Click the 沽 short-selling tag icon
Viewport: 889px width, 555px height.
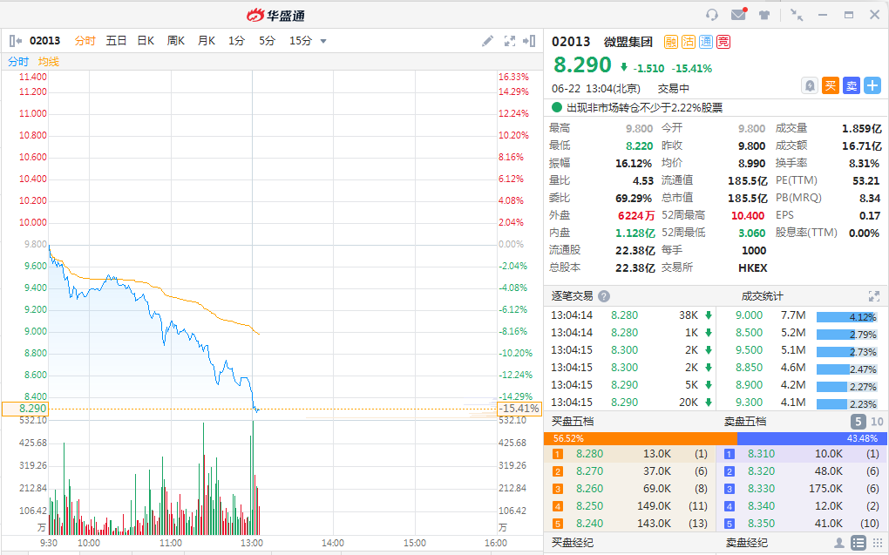point(689,41)
